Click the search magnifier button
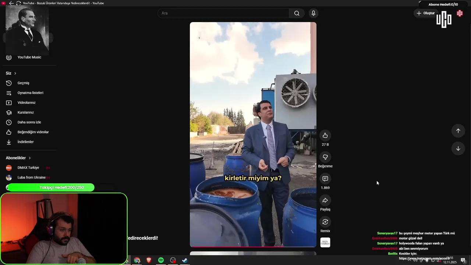Image resolution: width=471 pixels, height=265 pixels. pyautogui.click(x=297, y=13)
